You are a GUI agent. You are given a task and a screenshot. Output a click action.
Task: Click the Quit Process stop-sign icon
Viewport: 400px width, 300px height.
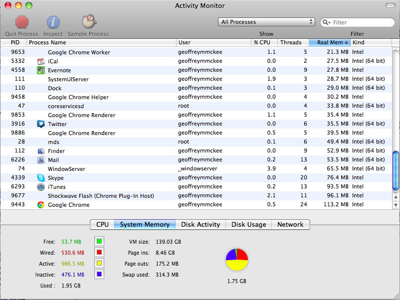21,22
